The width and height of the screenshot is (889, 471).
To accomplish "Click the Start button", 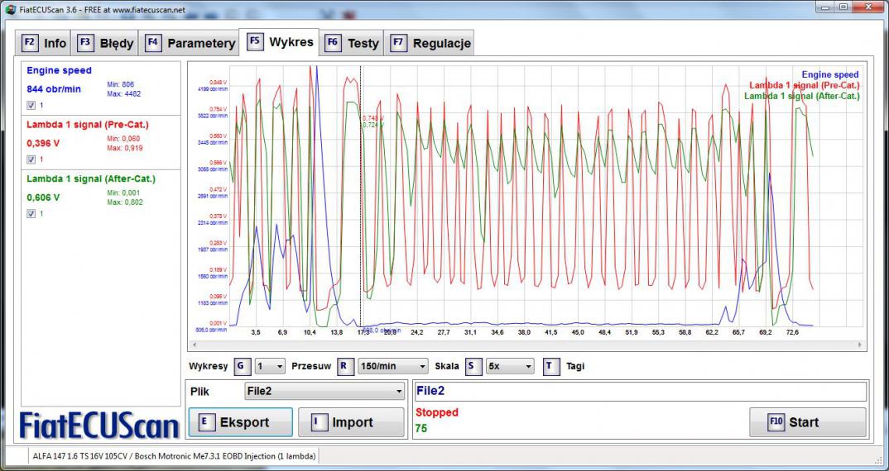I will coord(807,422).
